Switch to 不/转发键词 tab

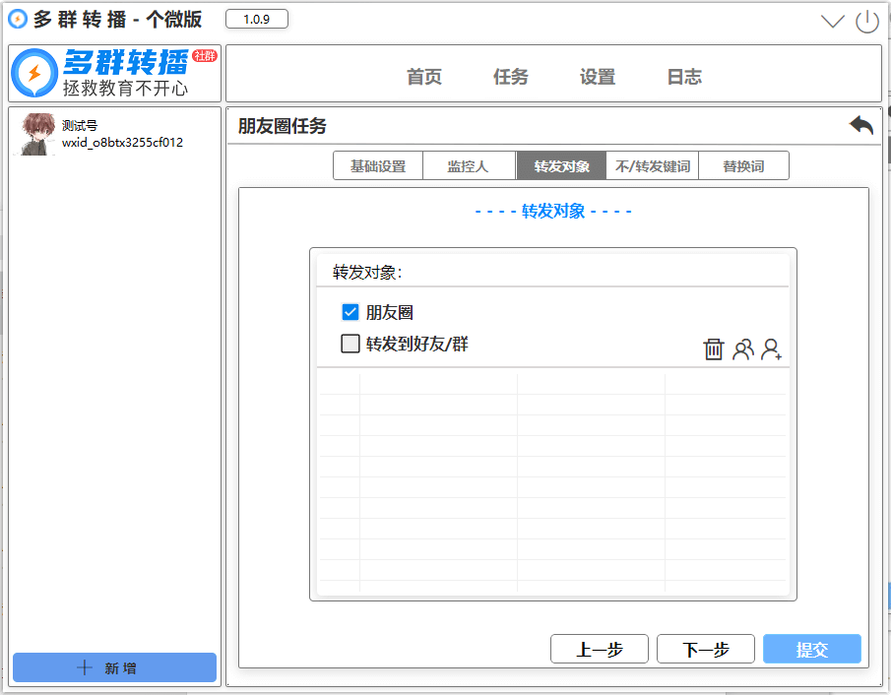click(x=653, y=166)
